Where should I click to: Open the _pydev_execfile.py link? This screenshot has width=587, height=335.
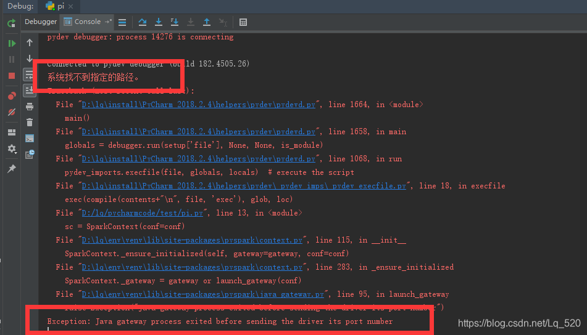pos(244,186)
